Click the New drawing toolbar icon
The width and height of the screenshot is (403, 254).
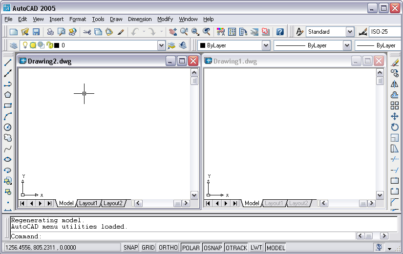click(13, 32)
